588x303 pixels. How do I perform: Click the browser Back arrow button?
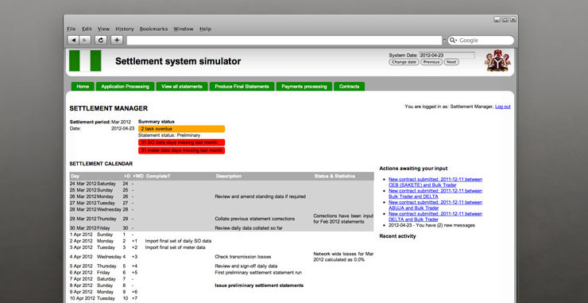tap(73, 41)
